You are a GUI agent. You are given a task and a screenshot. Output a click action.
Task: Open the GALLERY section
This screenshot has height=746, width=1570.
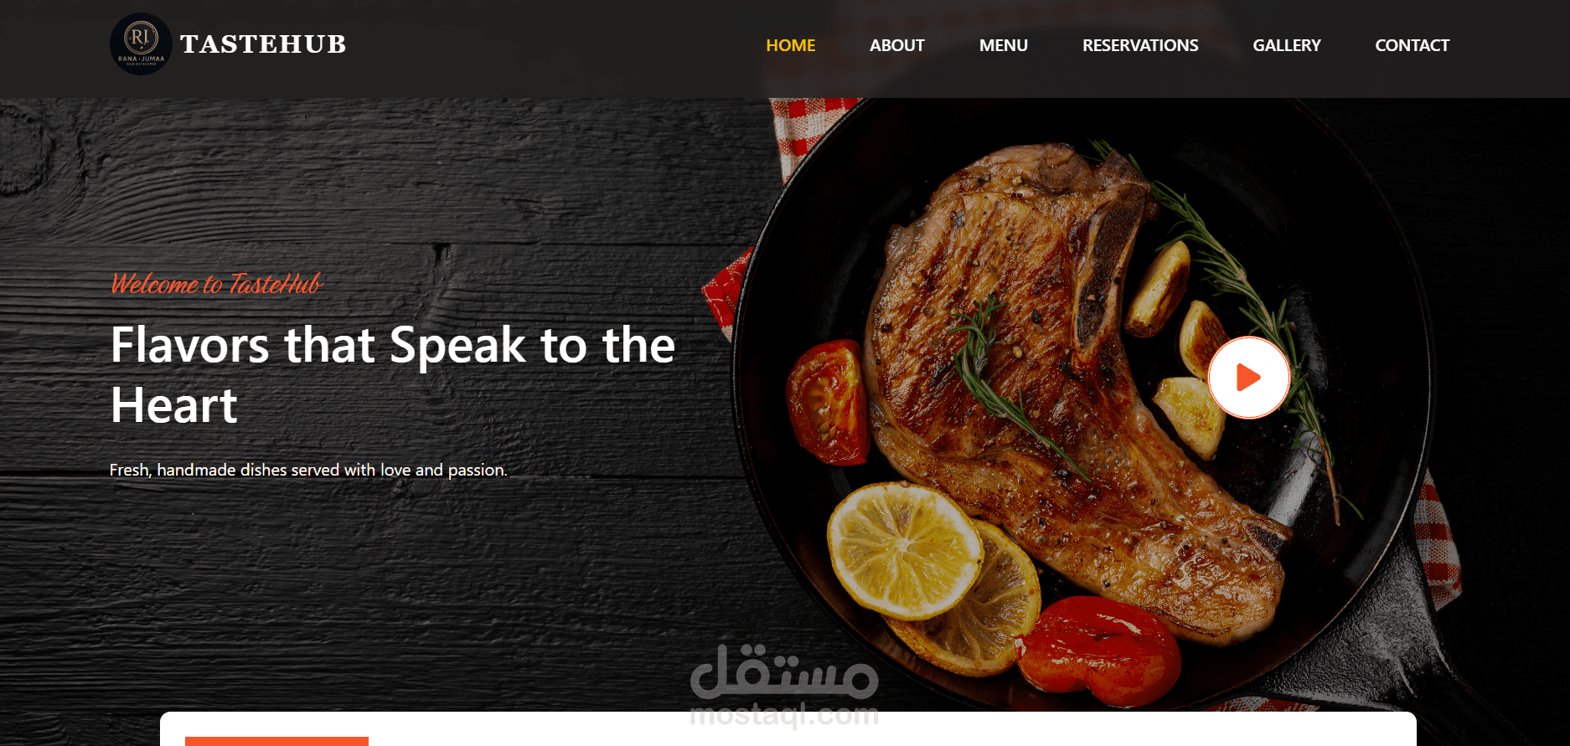(x=1286, y=45)
